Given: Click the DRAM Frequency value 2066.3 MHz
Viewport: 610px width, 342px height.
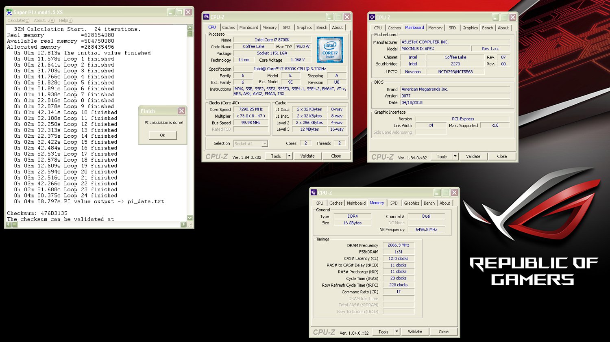Looking at the screenshot, I should 399,245.
